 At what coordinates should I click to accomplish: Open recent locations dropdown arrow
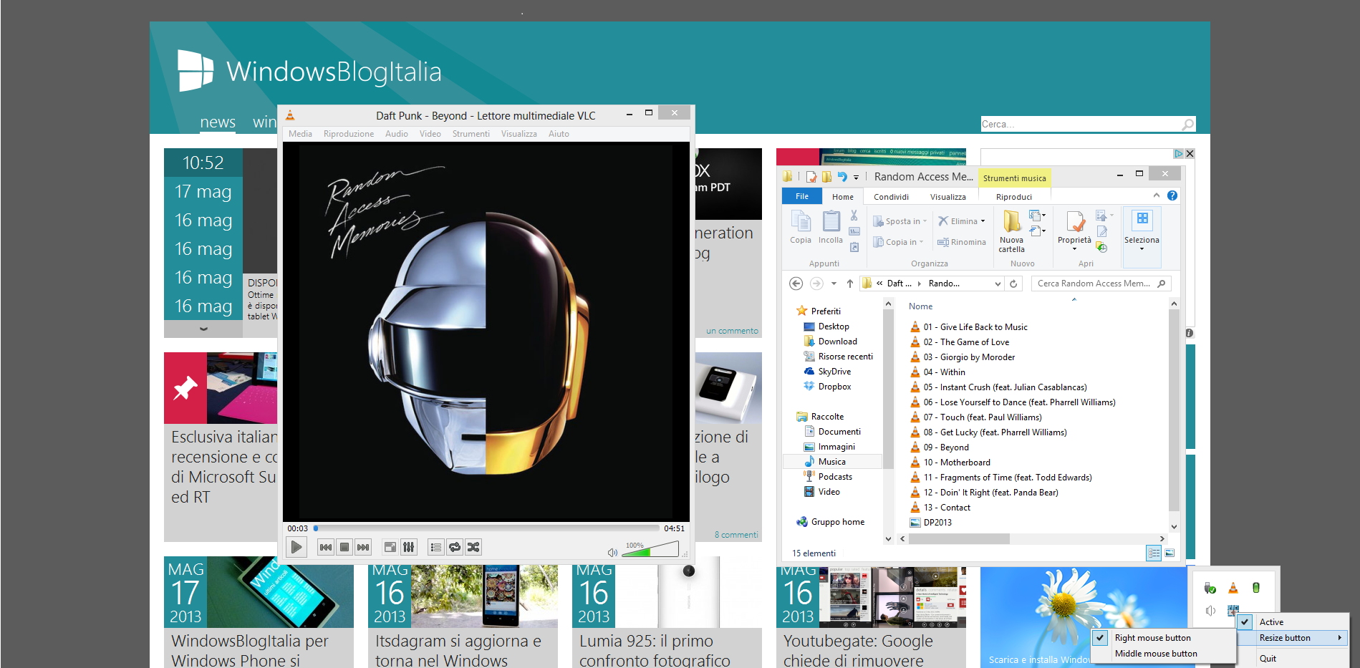tap(834, 284)
